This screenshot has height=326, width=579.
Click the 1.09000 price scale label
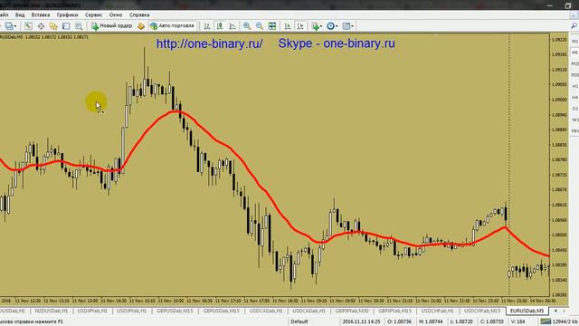[x=559, y=100]
